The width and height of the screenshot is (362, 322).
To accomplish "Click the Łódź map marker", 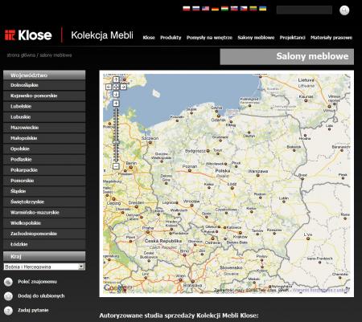I will [232, 188].
